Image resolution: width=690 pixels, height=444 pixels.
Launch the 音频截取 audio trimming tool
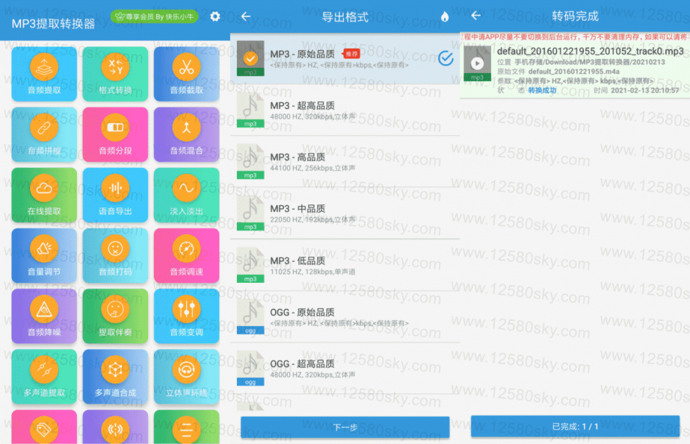tap(186, 72)
